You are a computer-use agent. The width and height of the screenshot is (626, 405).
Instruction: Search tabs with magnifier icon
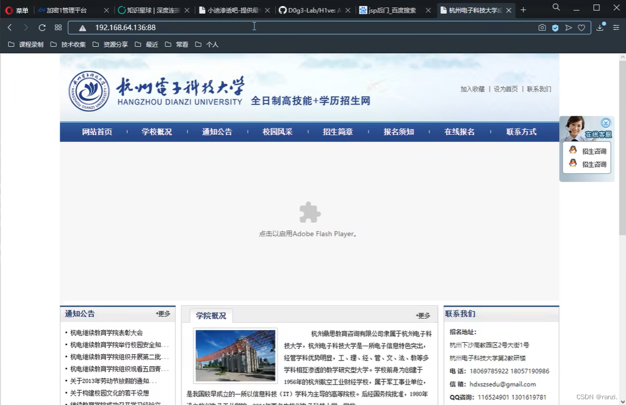pos(556,7)
